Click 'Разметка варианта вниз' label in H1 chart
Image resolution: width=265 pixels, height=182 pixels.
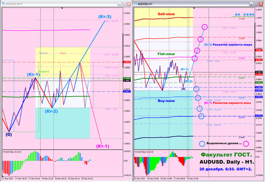click(232, 103)
